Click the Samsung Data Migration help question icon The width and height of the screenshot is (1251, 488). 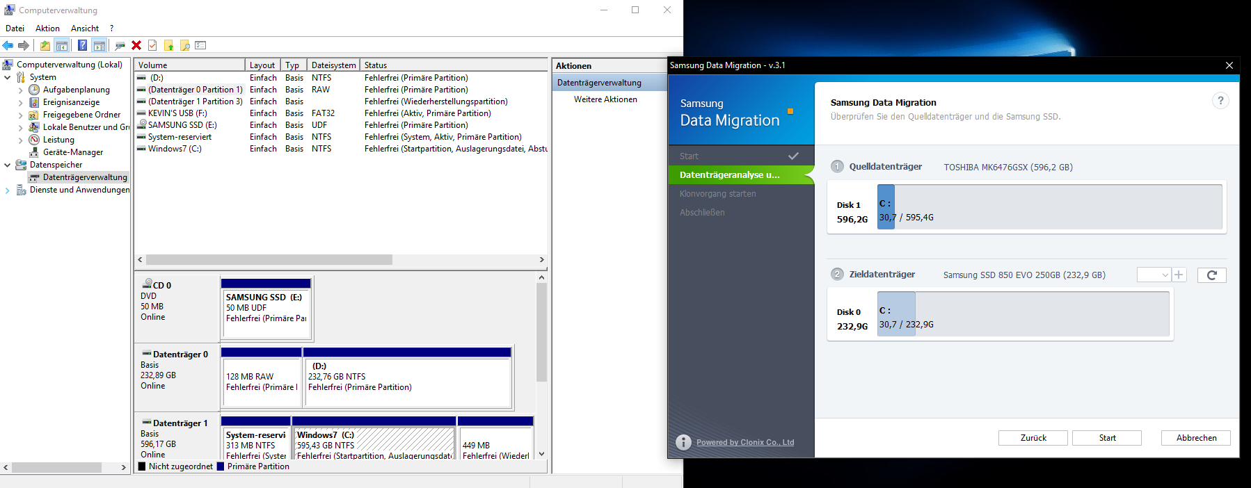(x=1220, y=101)
